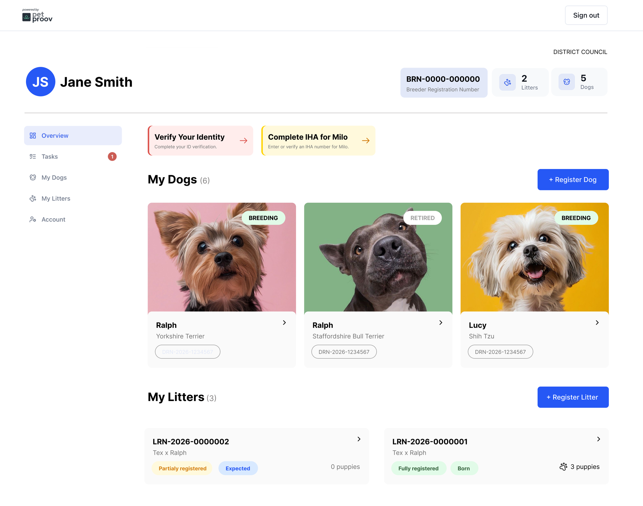Viewport: 643px width, 506px height.
Task: Expand Ralph Yorkshire Terrier card chevron
Action: pos(284,323)
